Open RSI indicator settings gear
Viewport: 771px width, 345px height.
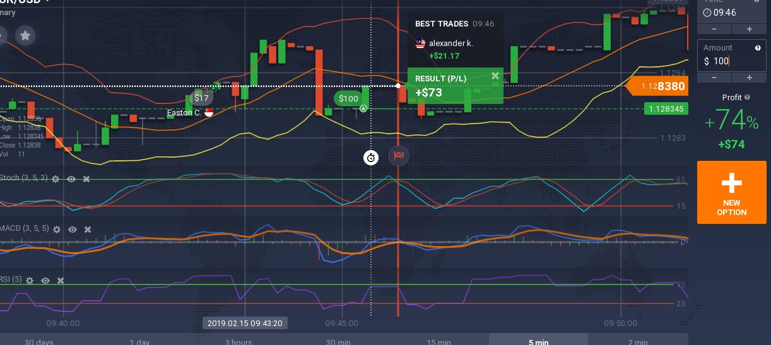[x=30, y=281]
